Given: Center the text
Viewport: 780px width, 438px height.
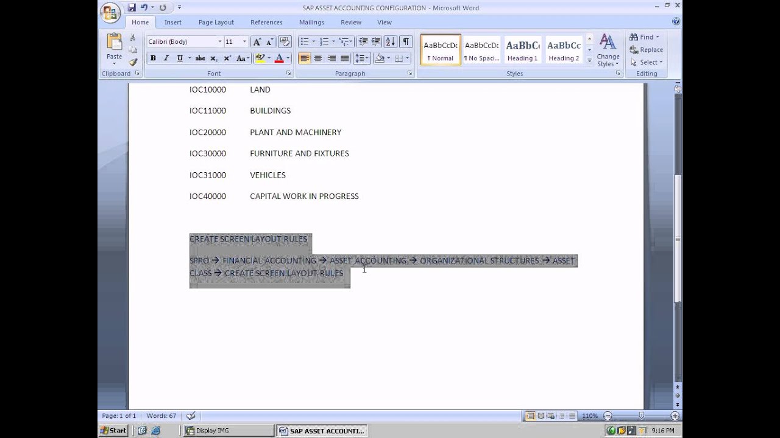Looking at the screenshot, I should click(317, 58).
